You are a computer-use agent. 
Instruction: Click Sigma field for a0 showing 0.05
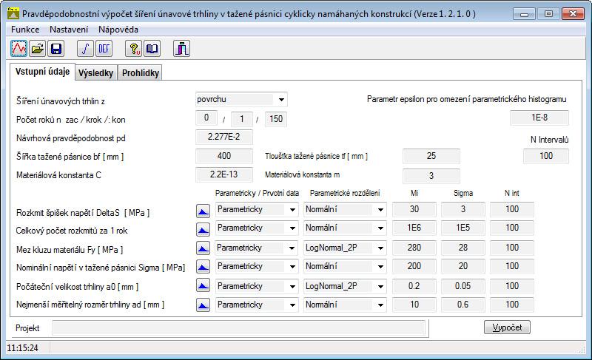coord(463,286)
